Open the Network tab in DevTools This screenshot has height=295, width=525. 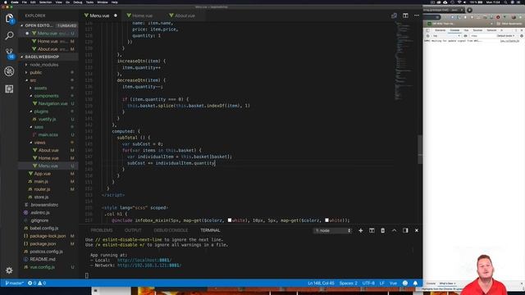tap(491, 30)
